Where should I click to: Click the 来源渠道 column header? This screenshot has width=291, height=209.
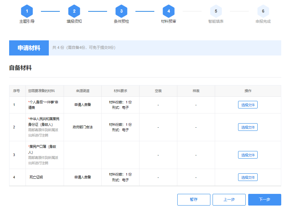click(x=83, y=91)
